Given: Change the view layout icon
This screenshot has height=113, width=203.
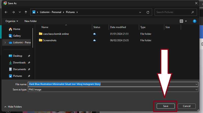Looking at the screenshot, I should [x=181, y=21].
